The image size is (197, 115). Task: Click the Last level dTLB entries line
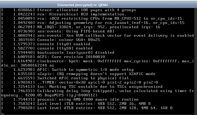click(87, 108)
